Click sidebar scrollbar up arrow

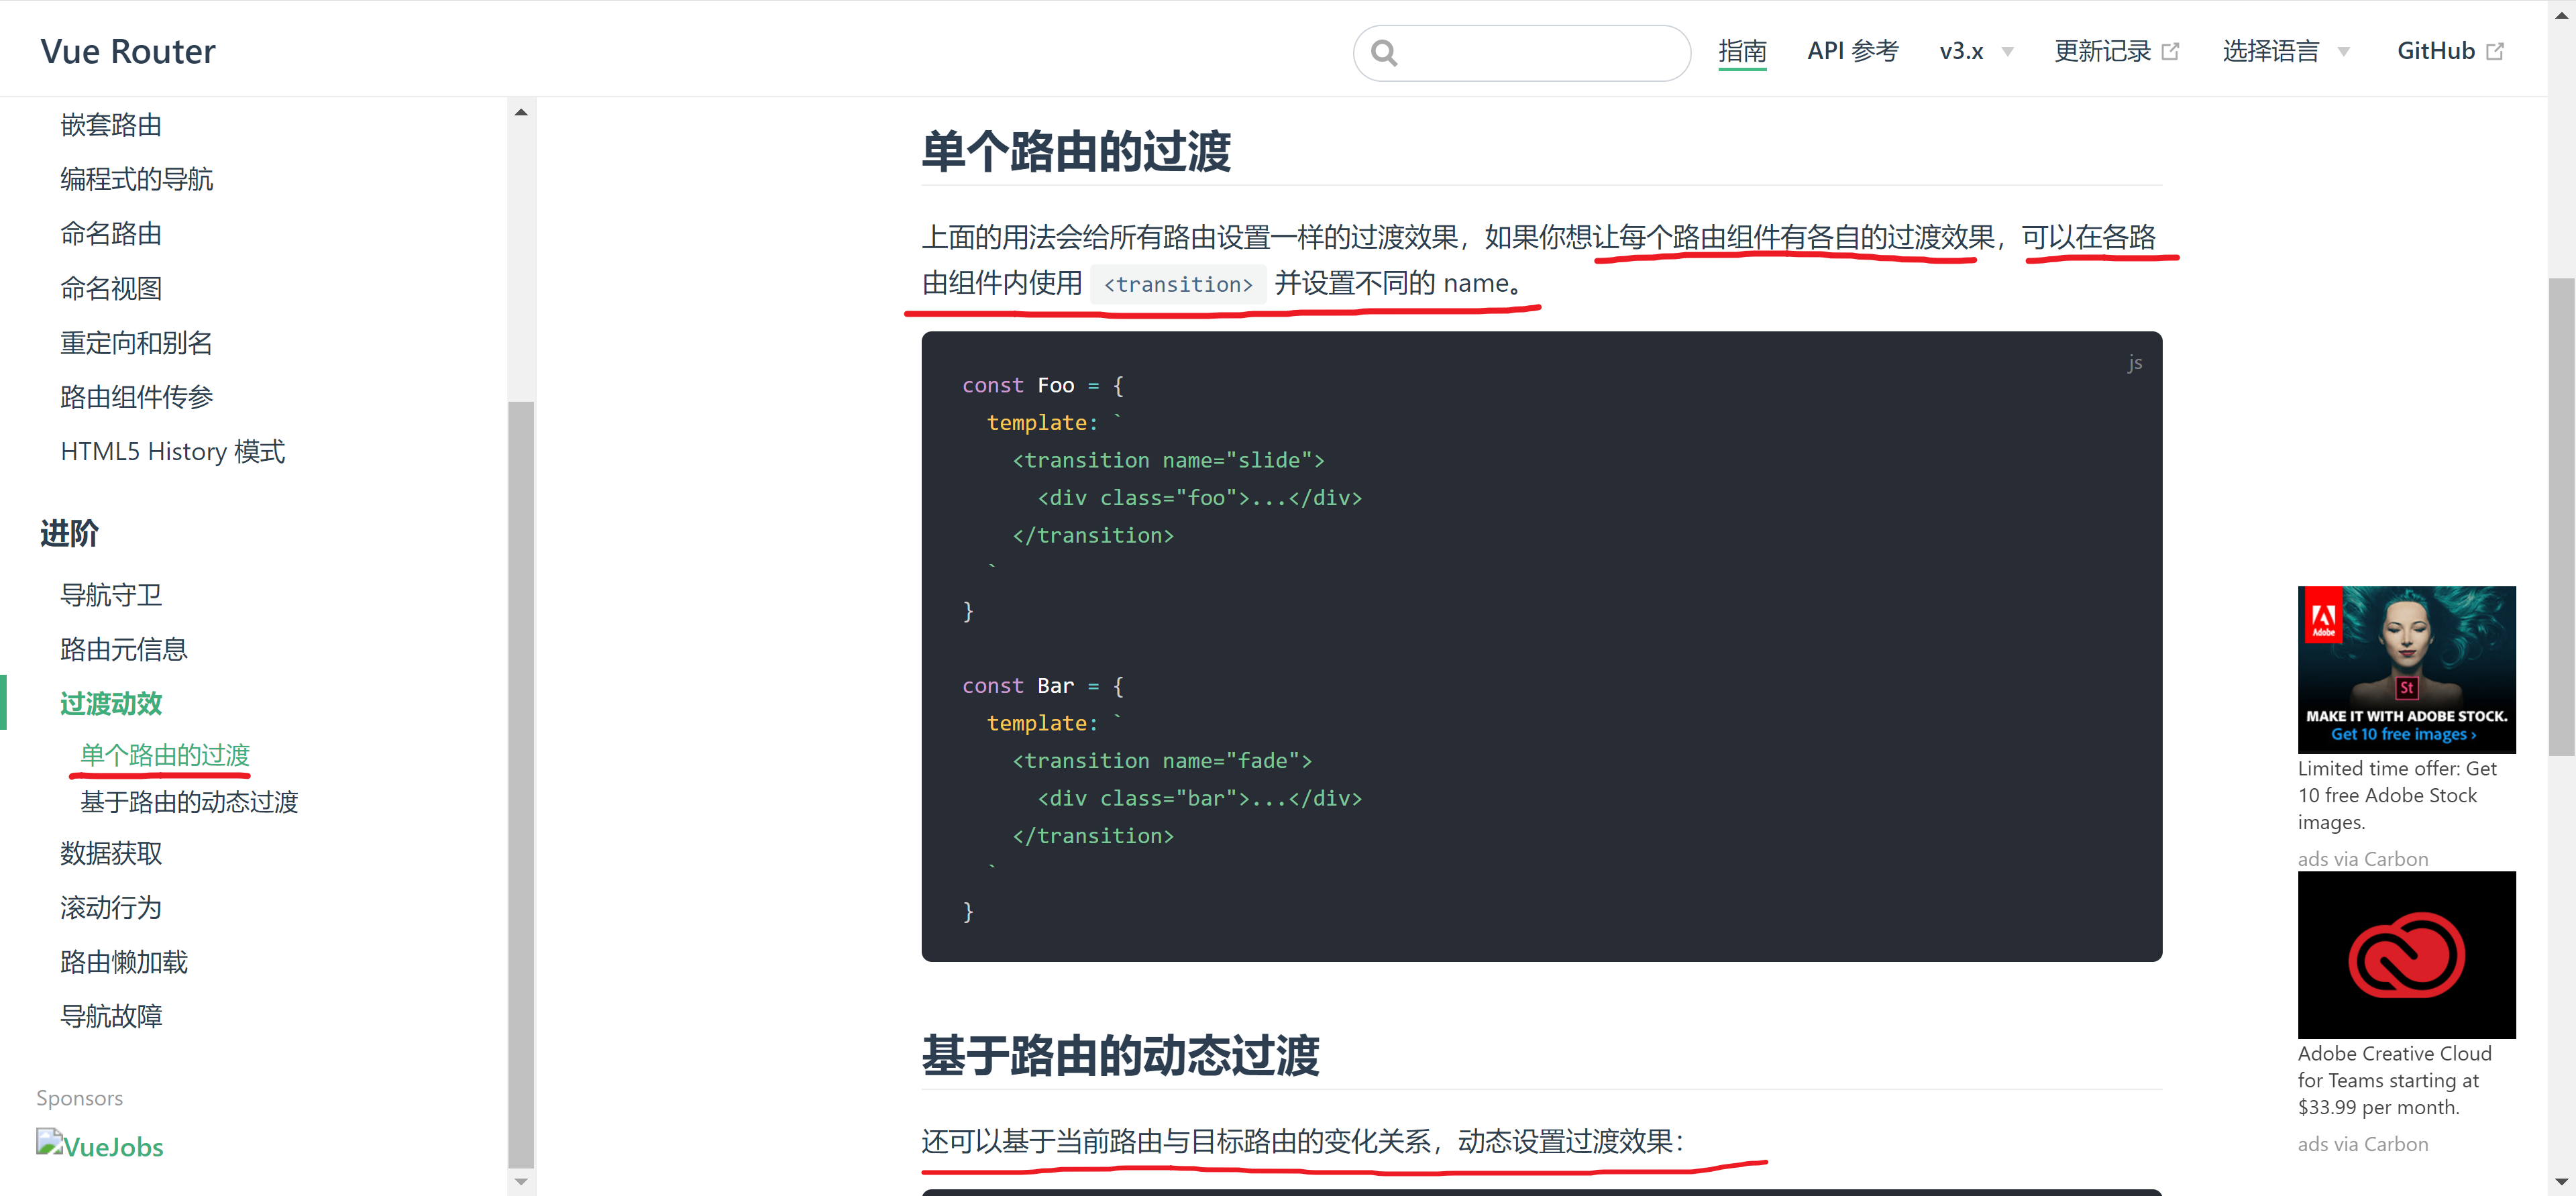tap(521, 112)
